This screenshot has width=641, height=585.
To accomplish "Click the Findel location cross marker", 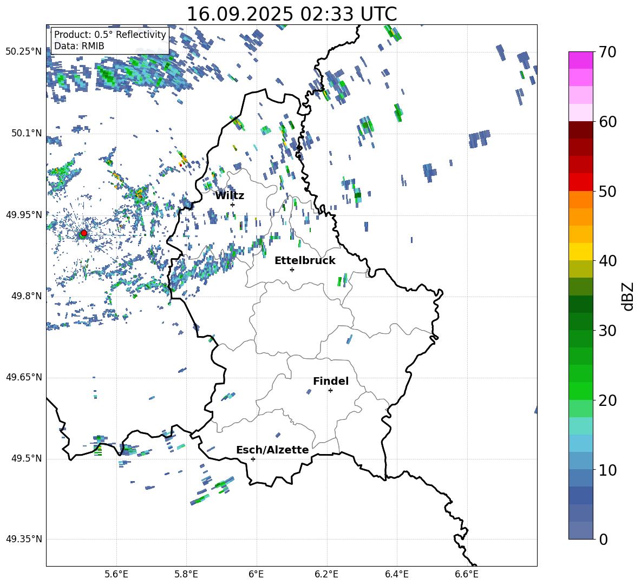I will click(330, 391).
